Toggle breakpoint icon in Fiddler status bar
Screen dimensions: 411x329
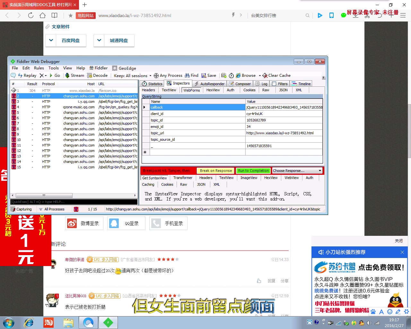76,209
